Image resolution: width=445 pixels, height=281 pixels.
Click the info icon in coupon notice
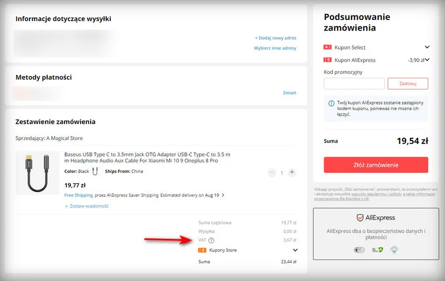click(x=332, y=103)
